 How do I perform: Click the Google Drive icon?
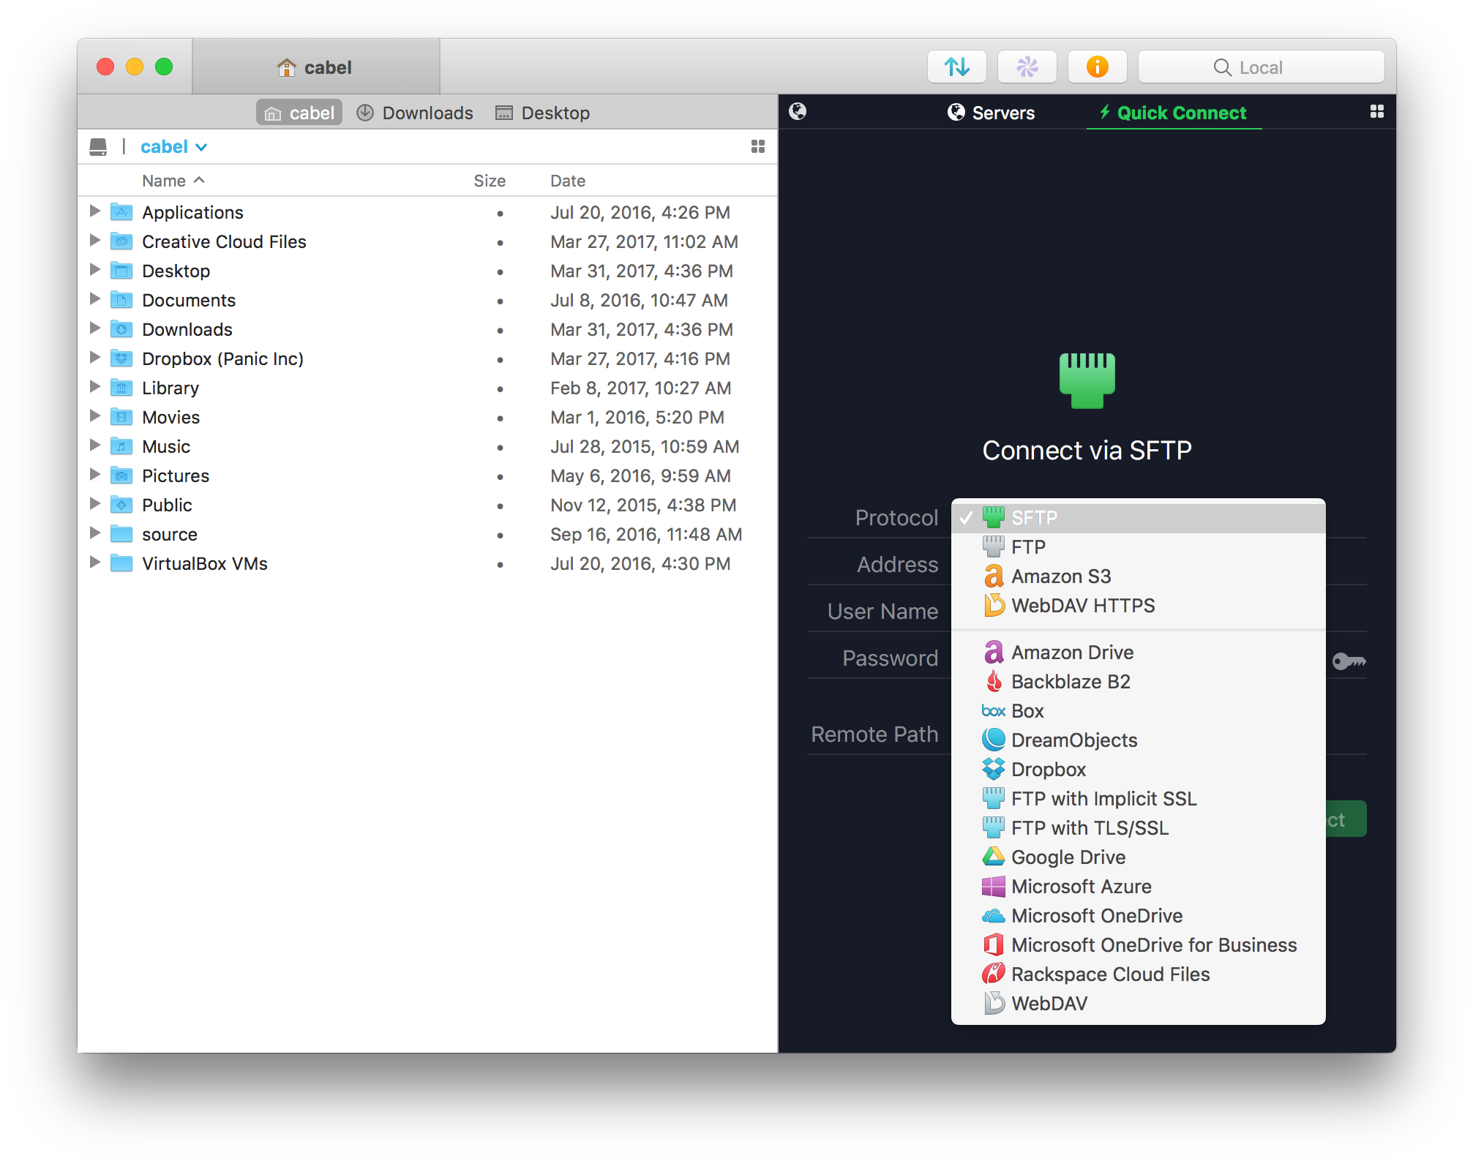click(x=994, y=856)
